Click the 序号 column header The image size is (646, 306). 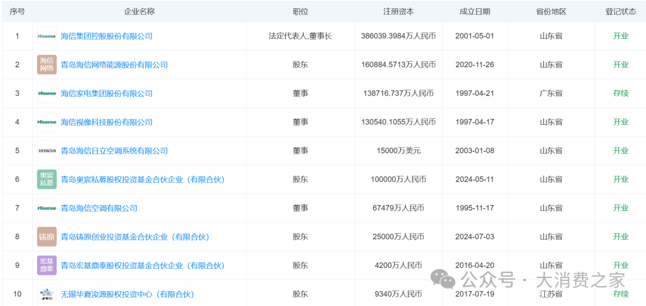(17, 11)
